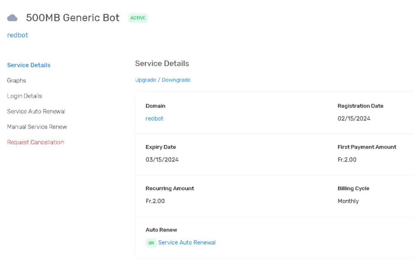The height and width of the screenshot is (270, 414).
Task: Open the Graphs sidebar item
Action: pyautogui.click(x=17, y=81)
